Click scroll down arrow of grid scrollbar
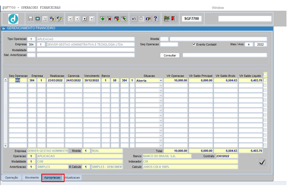The height and width of the screenshot is (189, 293). coord(5,146)
